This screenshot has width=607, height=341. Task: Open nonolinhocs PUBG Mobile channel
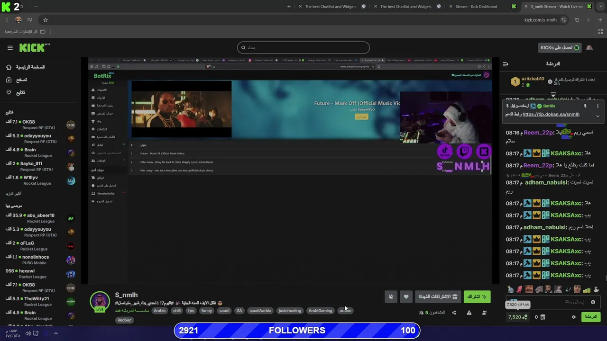pos(40,260)
